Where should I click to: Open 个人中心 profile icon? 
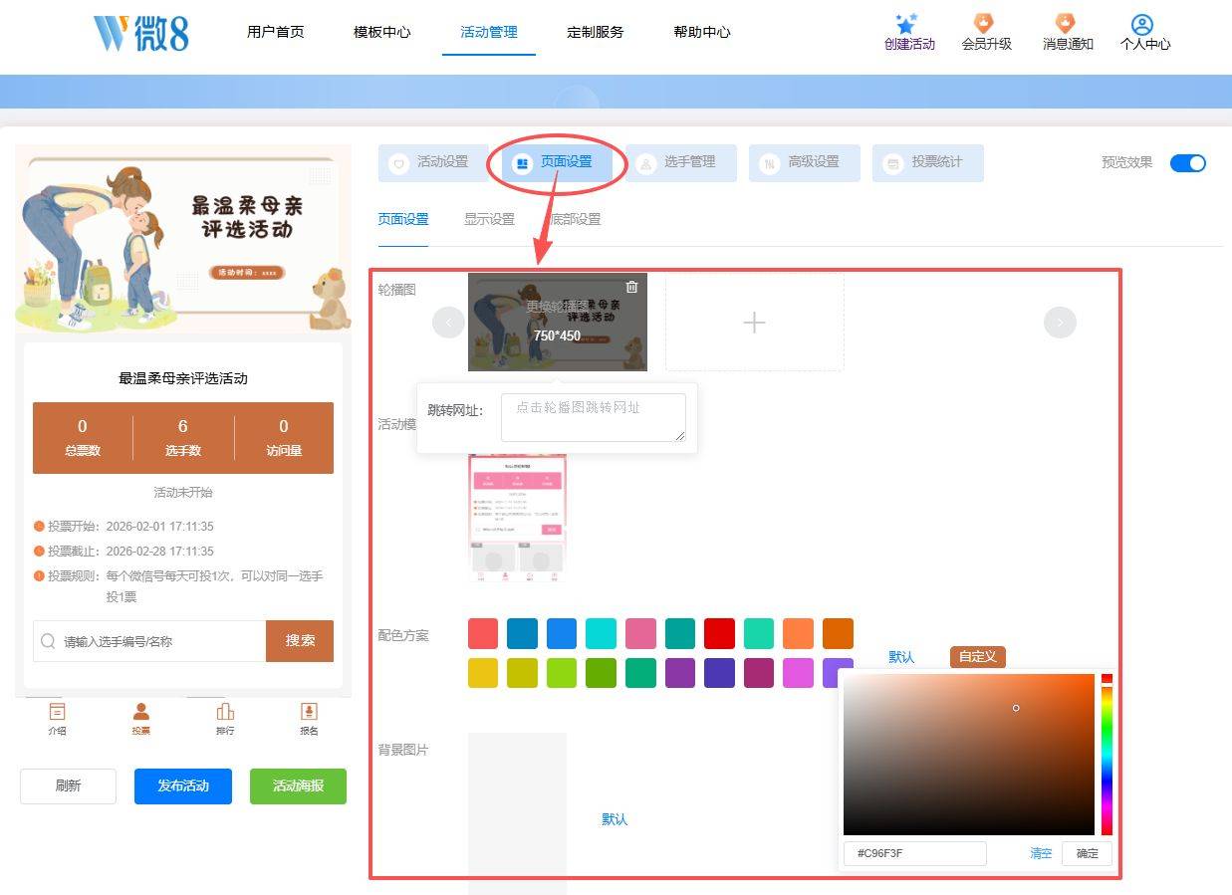(x=1142, y=25)
